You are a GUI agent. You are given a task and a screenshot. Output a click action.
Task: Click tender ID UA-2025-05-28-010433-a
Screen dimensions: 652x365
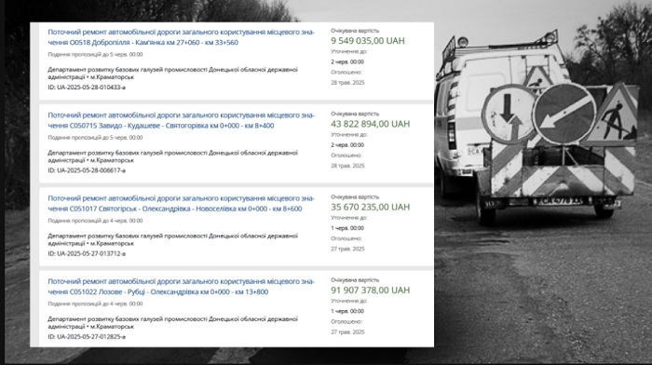[87, 88]
